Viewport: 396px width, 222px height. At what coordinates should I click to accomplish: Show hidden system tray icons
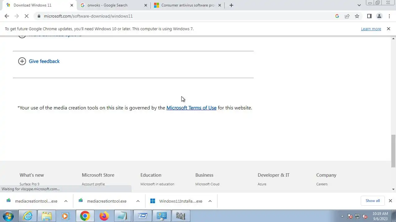[342, 216]
